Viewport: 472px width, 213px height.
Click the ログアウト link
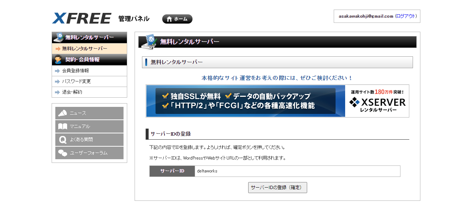[x=406, y=16]
